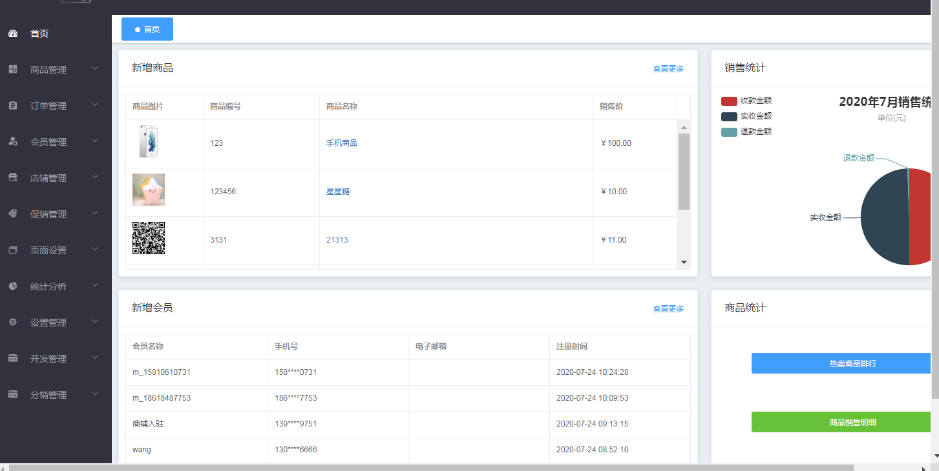Toggle the 收款金额 legend item in chart
This screenshot has width=939, height=471.
(x=746, y=101)
